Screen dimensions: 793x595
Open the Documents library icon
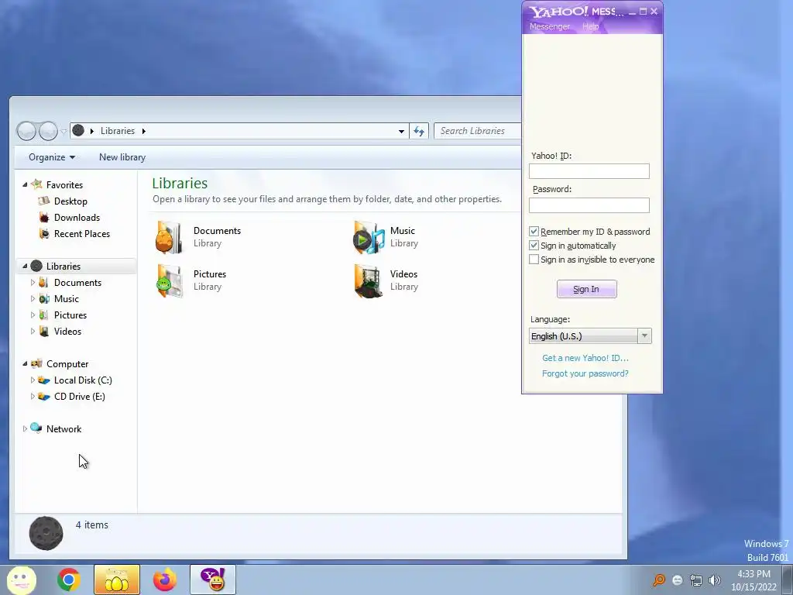pos(168,237)
